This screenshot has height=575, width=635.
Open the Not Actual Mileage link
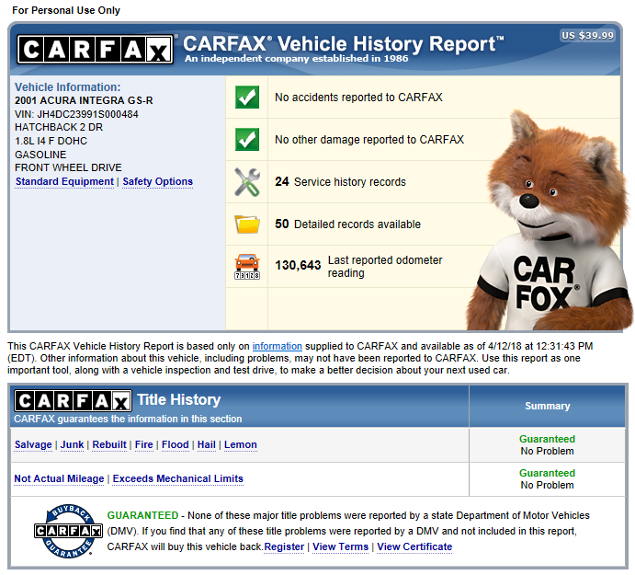tap(59, 479)
